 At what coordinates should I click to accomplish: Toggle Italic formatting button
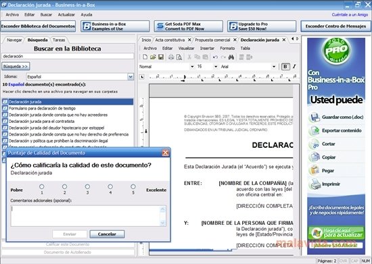coord(294,67)
